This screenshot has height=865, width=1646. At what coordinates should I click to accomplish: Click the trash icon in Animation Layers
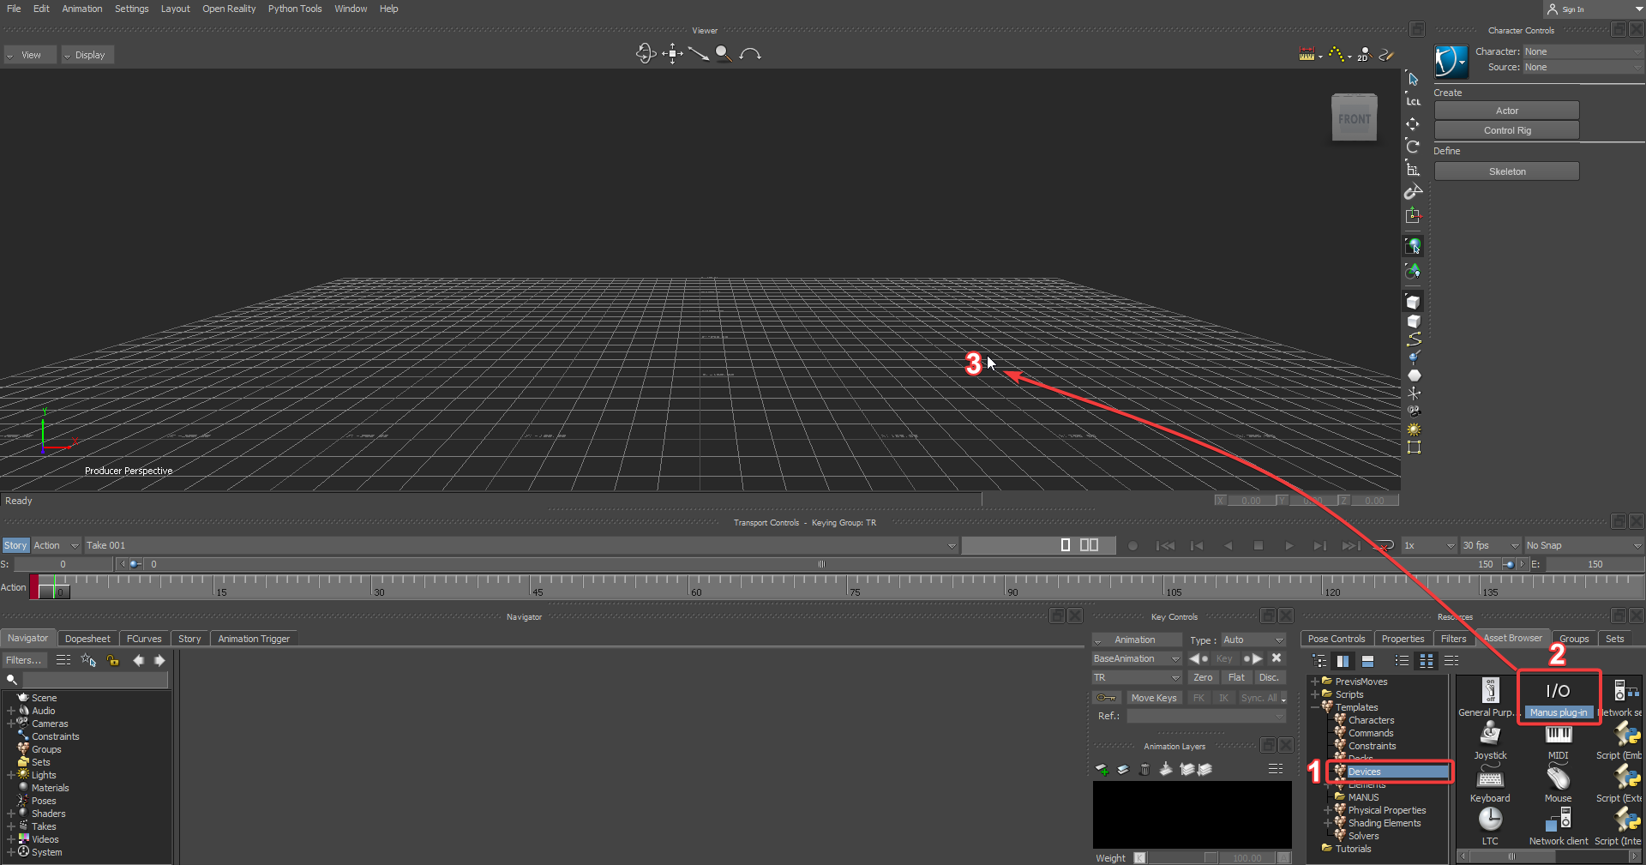[x=1144, y=769]
